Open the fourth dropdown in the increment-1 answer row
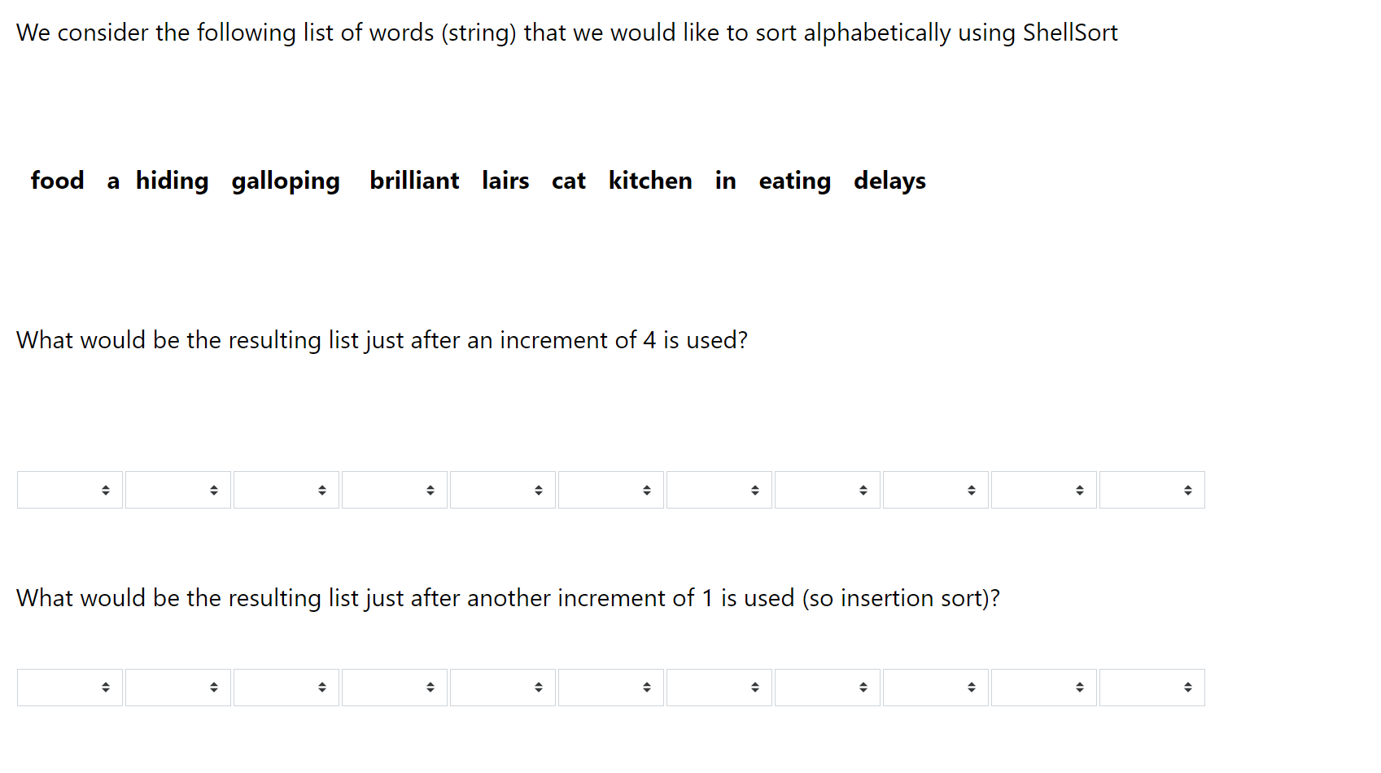Image resolution: width=1381 pixels, height=773 pixels. click(x=395, y=688)
